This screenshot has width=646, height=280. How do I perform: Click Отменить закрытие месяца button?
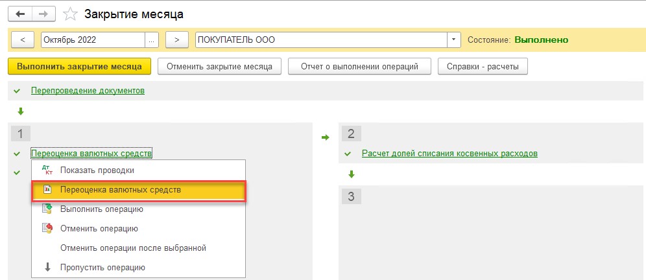(x=219, y=66)
